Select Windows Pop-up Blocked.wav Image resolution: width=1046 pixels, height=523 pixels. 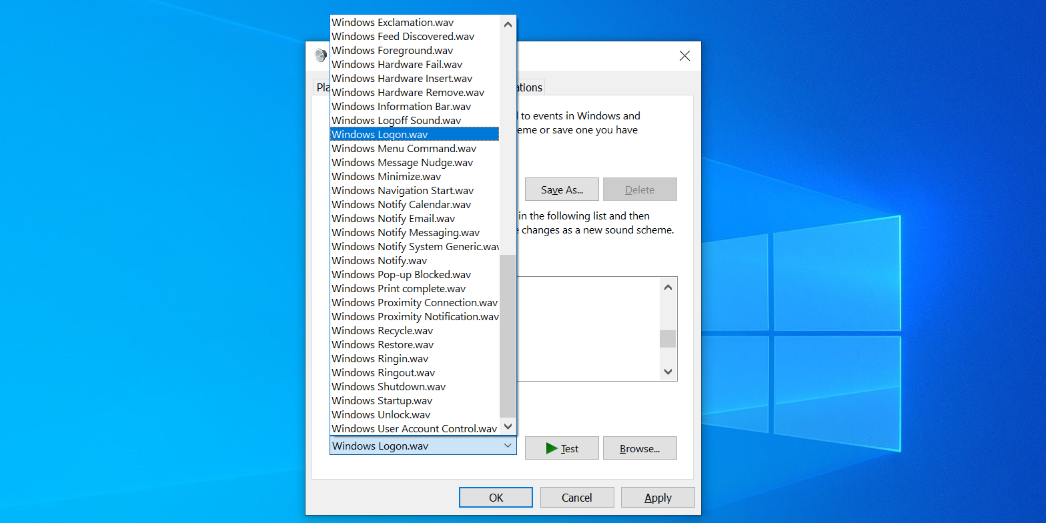(x=415, y=275)
